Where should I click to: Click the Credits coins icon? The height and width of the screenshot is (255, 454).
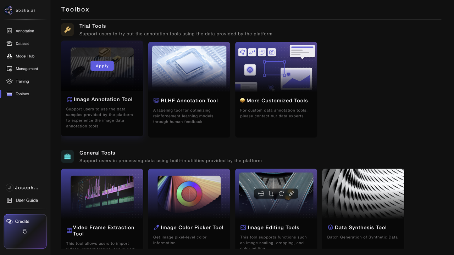point(10,221)
